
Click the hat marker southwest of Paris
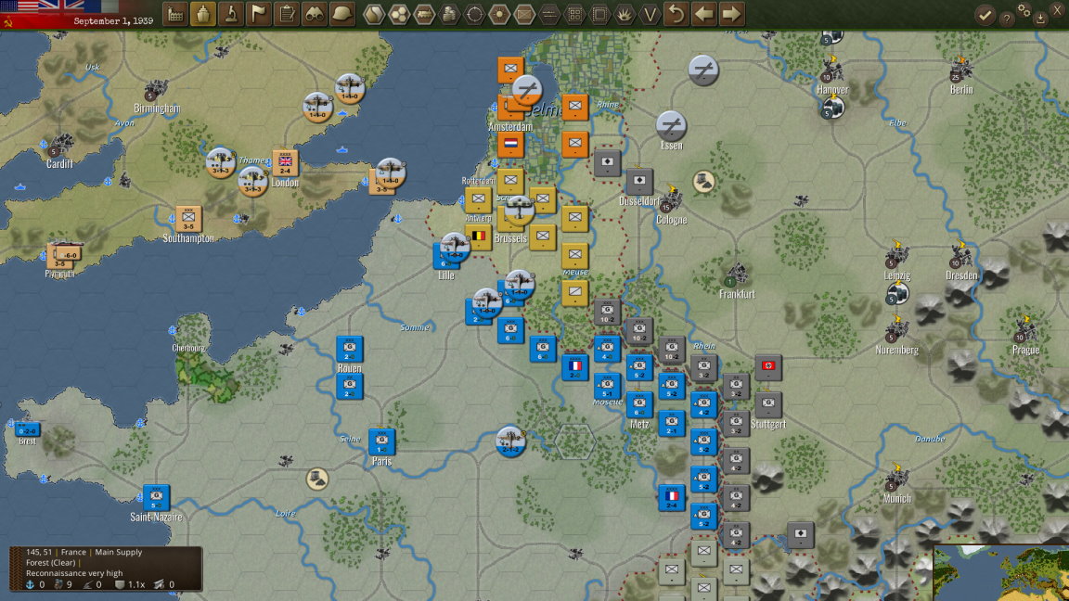tap(317, 479)
